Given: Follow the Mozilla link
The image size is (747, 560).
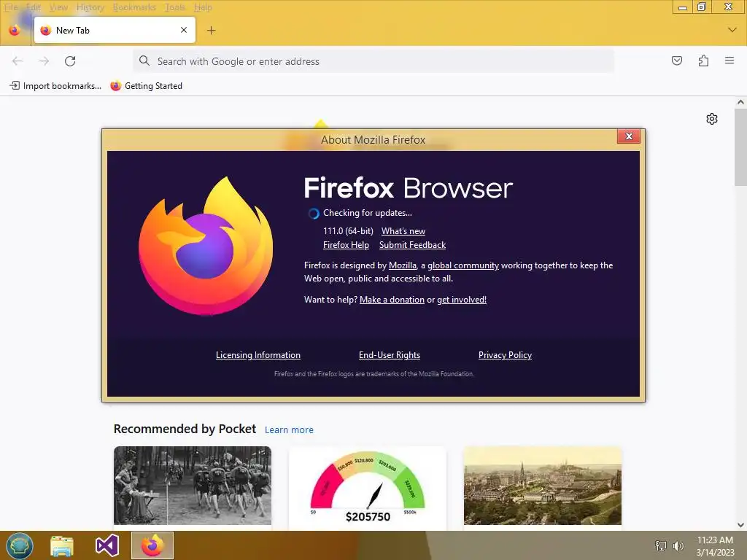Looking at the screenshot, I should [x=403, y=265].
